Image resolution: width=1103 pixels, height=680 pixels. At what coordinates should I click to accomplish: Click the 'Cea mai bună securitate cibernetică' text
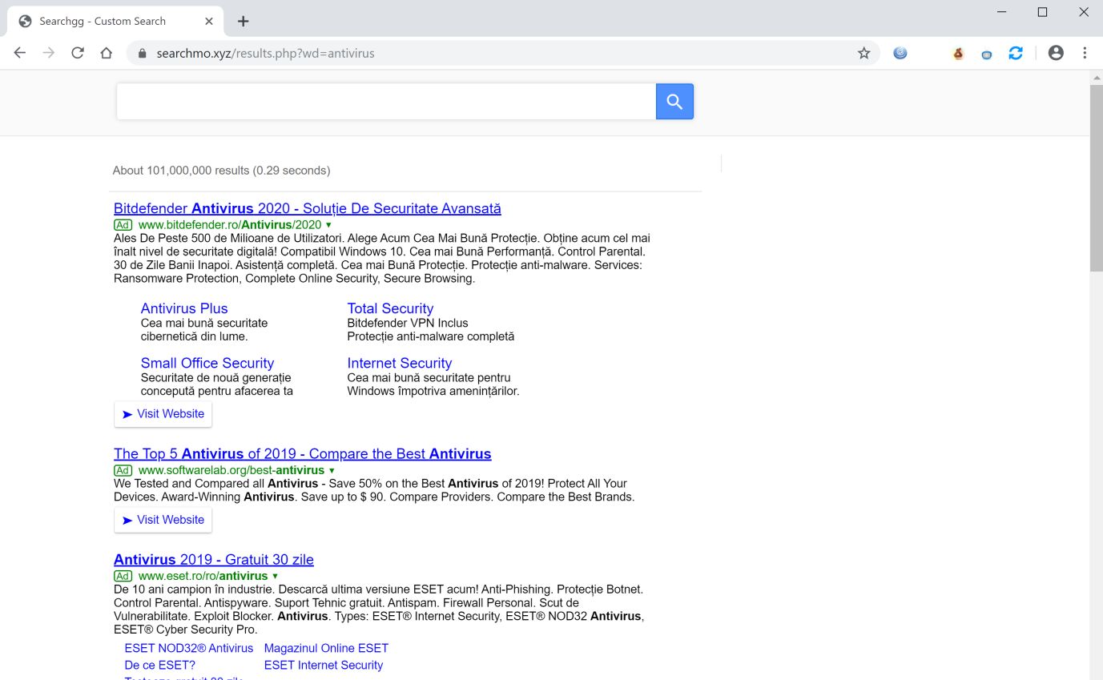coord(204,329)
